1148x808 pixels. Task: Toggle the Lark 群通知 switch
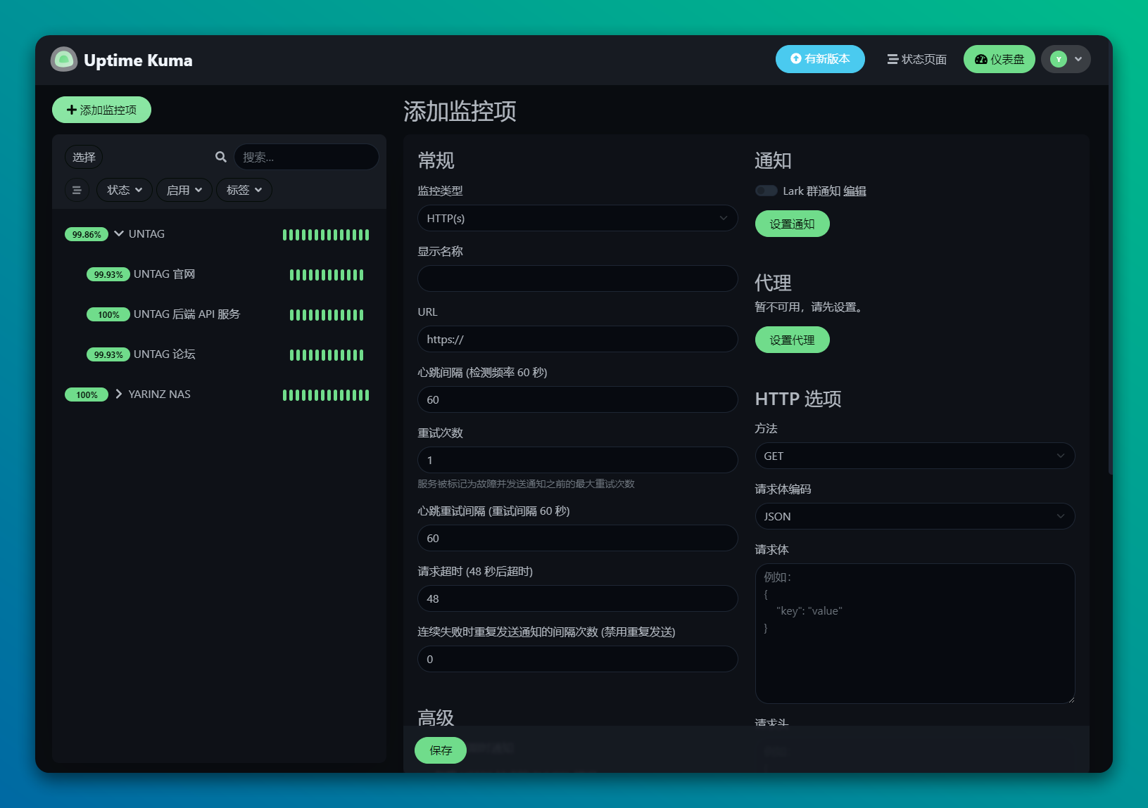[x=766, y=191]
